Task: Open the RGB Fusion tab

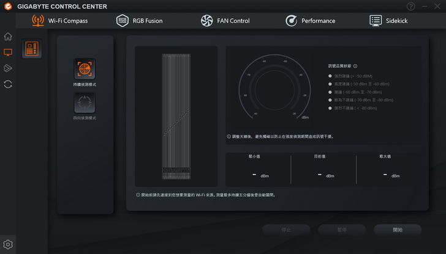Action: click(x=139, y=21)
